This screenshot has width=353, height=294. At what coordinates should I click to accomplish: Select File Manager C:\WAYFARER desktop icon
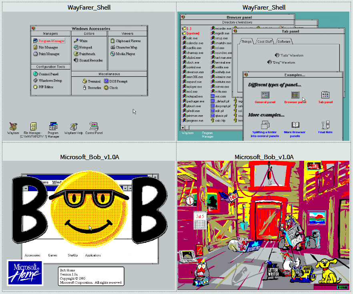tap(33, 130)
